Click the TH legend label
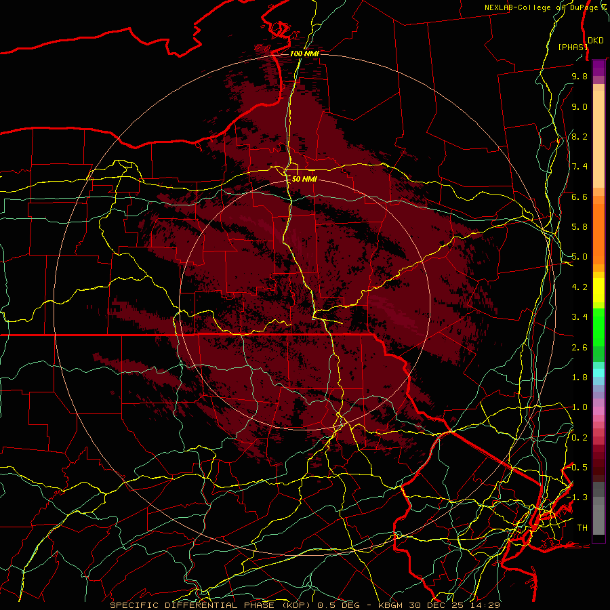Viewport: 610px width, 610px height. click(x=582, y=528)
